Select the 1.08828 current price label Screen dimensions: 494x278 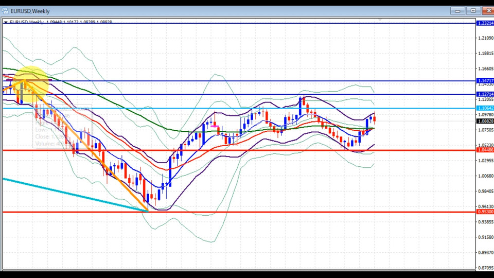point(485,121)
